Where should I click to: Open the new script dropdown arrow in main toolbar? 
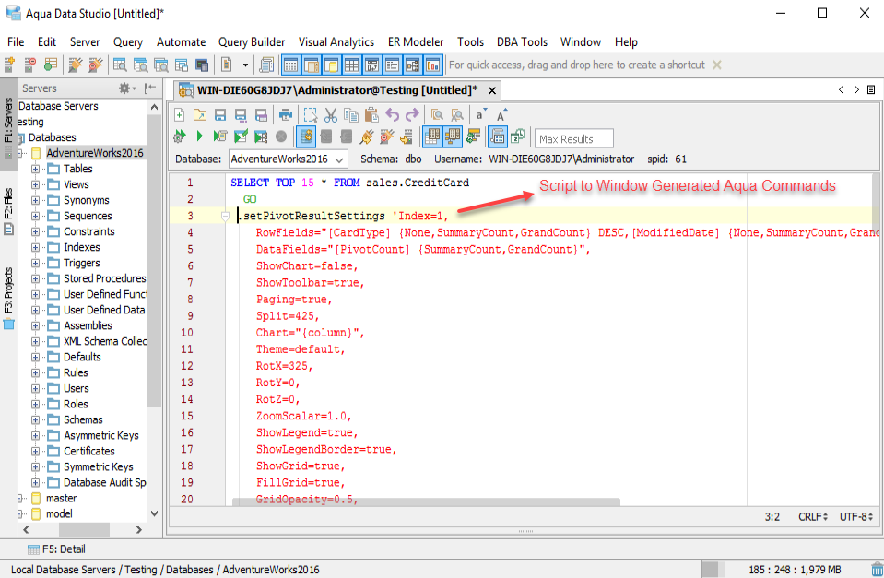pos(245,65)
